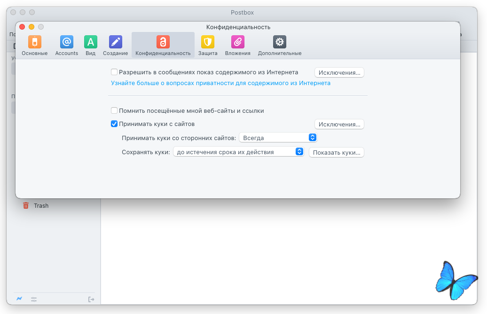
Task: Enable remembering visited websites and links
Action: pyautogui.click(x=114, y=110)
